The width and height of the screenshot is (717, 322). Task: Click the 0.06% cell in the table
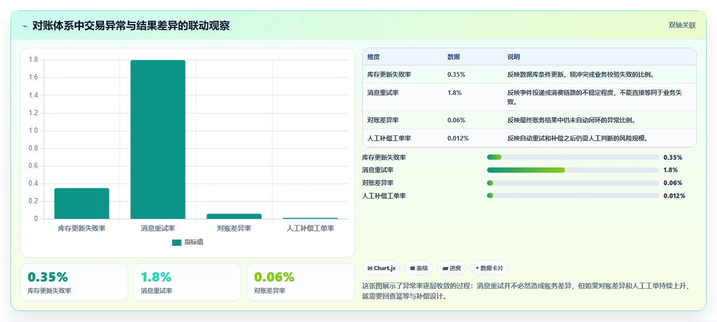[456, 120]
